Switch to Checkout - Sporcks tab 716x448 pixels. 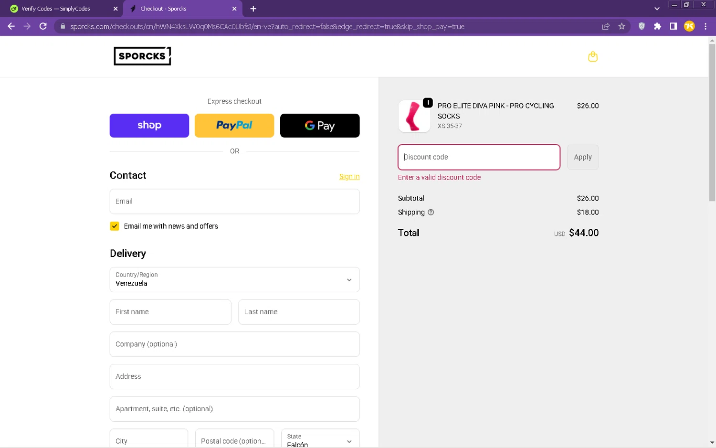pyautogui.click(x=183, y=9)
